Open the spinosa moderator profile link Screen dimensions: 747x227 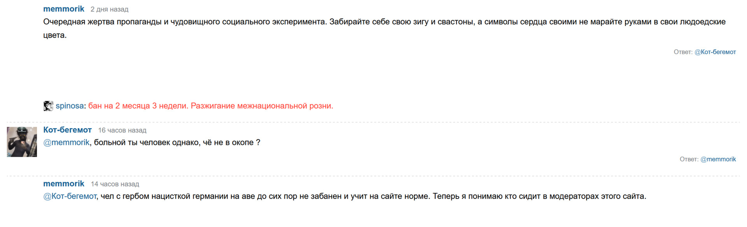70,106
